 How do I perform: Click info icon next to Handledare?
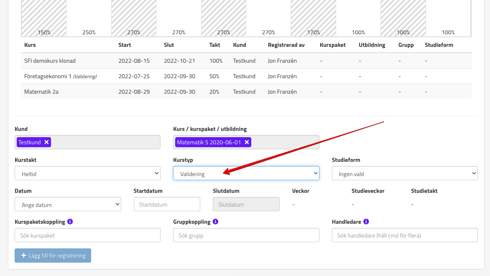(366, 222)
